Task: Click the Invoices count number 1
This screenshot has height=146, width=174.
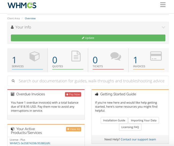Action: (135, 60)
